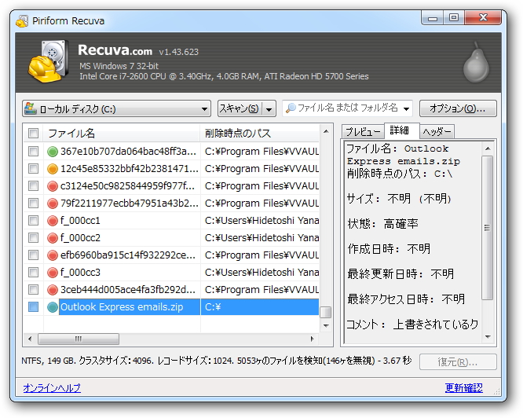523x418 pixels.
Task: Click the Recuva.com title in header
Action: point(115,50)
